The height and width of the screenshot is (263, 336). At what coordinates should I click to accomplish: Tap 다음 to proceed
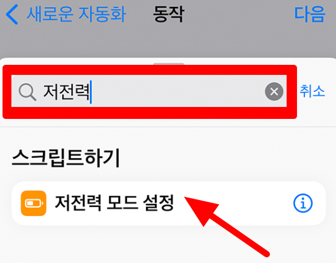[310, 14]
